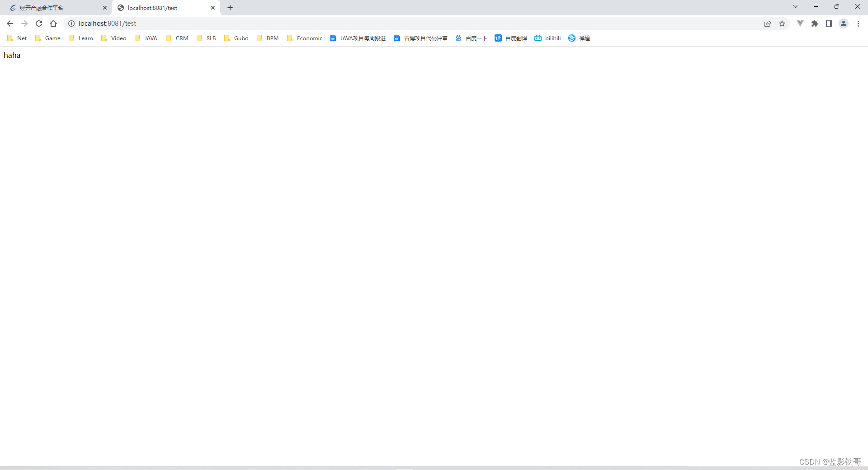868x470 pixels.
Task: Toggle the browser side panel
Action: [x=829, y=23]
